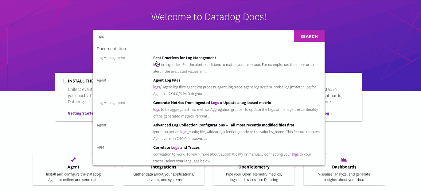Open "Best Practices for Log Management" result
Image resolution: width=421 pixels, height=191 pixels.
[185, 58]
